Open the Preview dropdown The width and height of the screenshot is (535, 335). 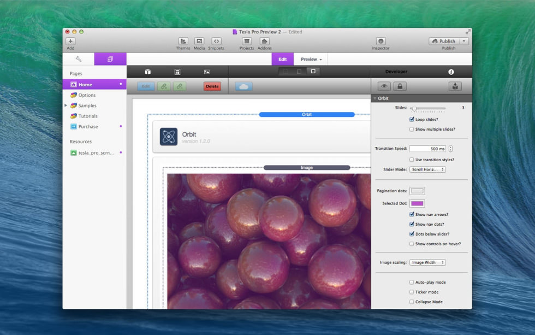pyautogui.click(x=311, y=59)
